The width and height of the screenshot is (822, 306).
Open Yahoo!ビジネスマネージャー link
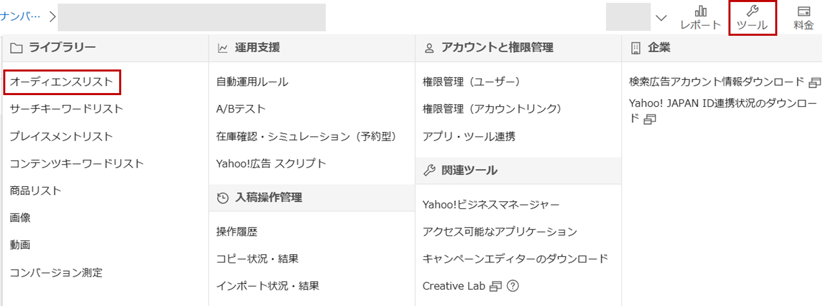[x=491, y=204]
